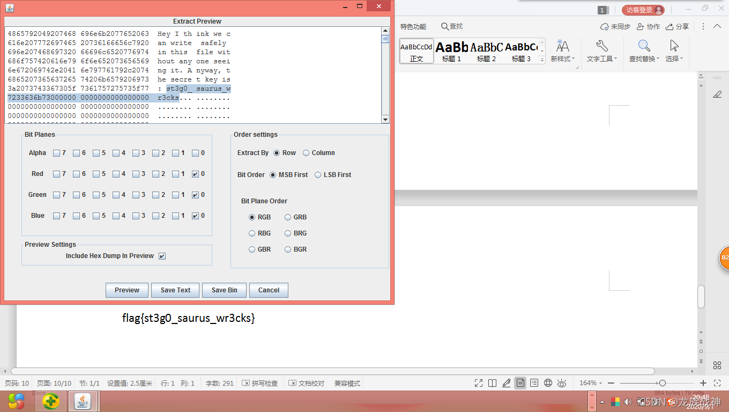This screenshot has width=729, height=412.
Task: Open the 特色功能 ribbon tab
Action: (x=413, y=26)
